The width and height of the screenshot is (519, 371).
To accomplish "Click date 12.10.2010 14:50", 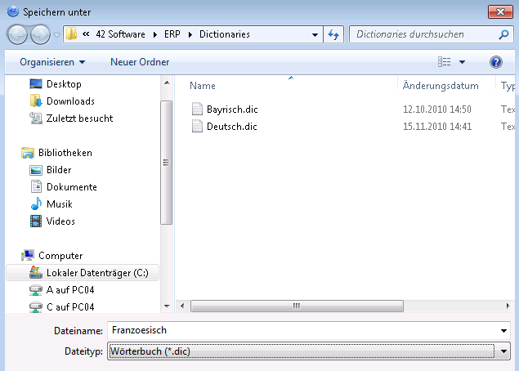I will (x=437, y=110).
